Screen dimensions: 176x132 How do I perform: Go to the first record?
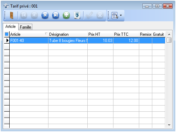[24, 15]
